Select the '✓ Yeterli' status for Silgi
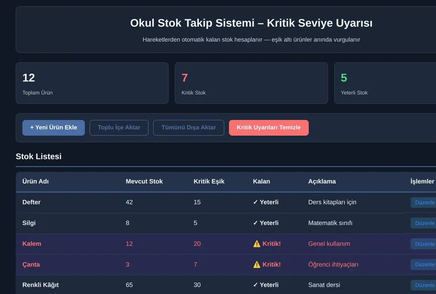 pos(266,223)
